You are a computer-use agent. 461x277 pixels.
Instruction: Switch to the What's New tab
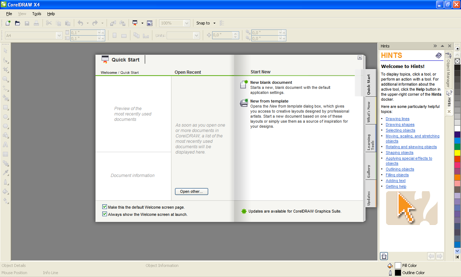(x=370, y=111)
